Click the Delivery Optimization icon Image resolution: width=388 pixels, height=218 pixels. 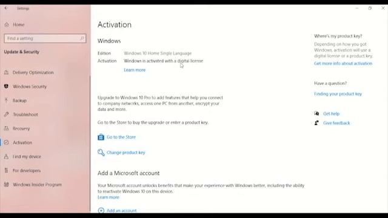click(7, 73)
